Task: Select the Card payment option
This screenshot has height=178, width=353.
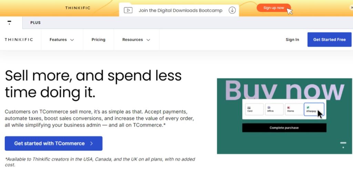Action: coord(254,109)
